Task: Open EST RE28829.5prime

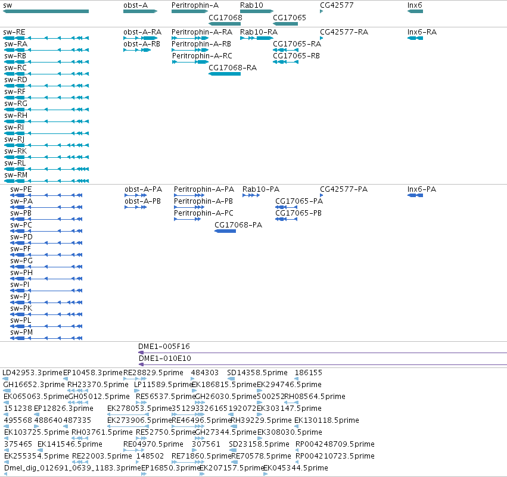Action: pos(153,373)
